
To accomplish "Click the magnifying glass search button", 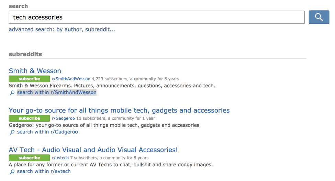I will (x=319, y=17).
